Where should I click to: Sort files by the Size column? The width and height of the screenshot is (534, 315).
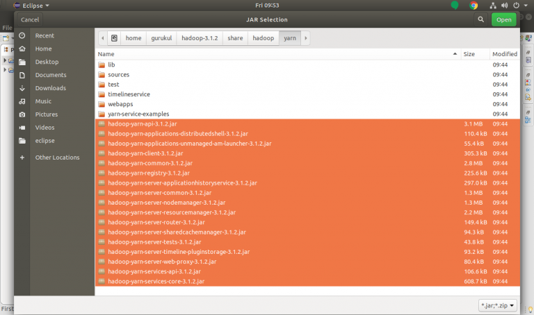coord(474,53)
